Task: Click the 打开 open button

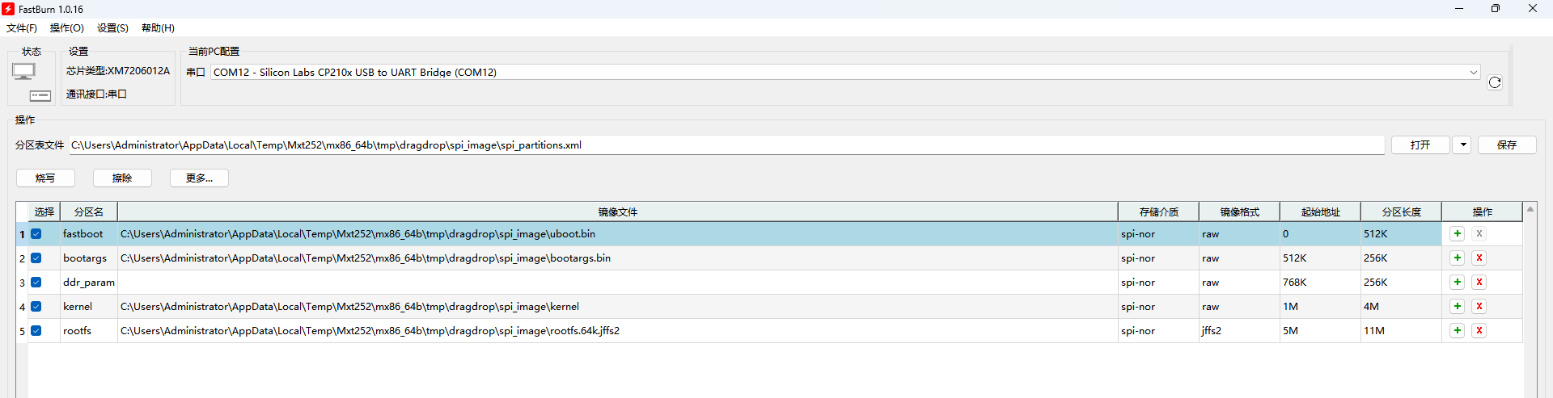Action: coord(1420,145)
